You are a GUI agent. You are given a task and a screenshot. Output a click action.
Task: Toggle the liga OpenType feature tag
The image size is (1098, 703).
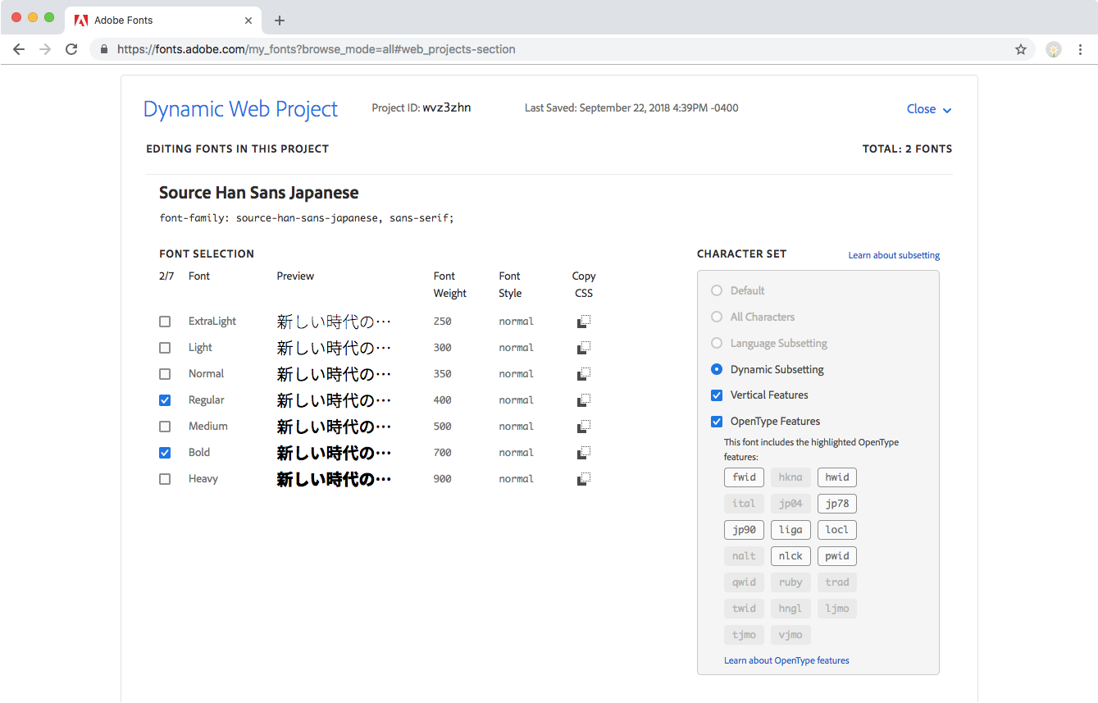(790, 530)
